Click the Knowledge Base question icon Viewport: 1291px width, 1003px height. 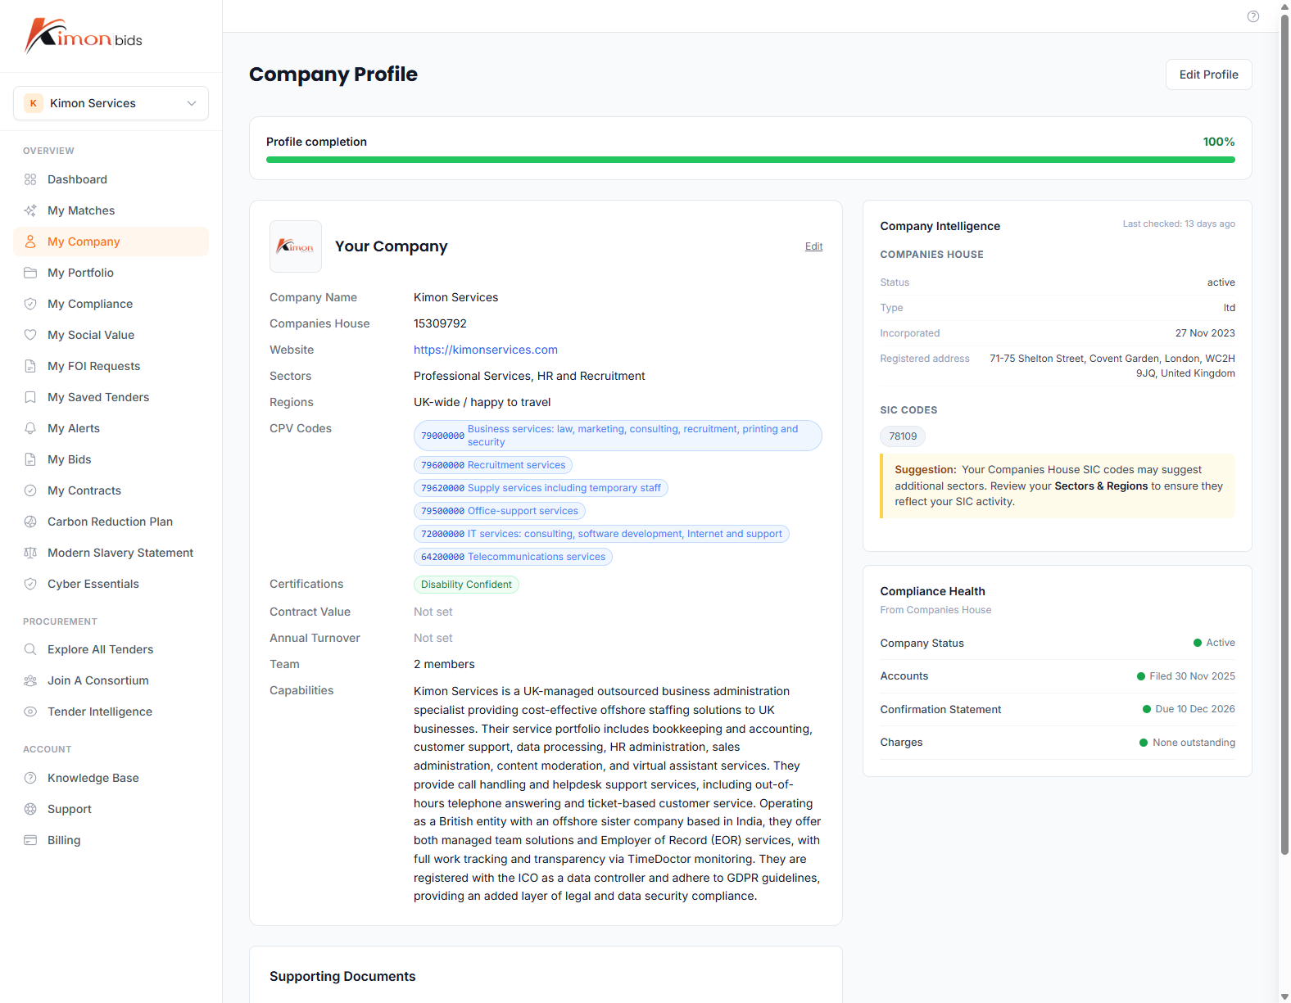[30, 778]
